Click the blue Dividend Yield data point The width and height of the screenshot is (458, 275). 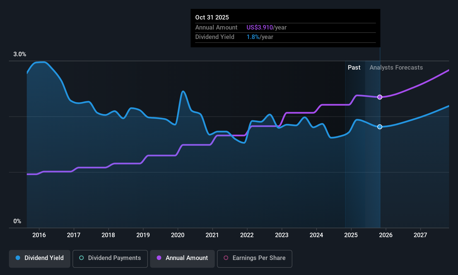380,127
